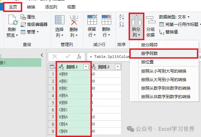Click row number 5 header
This screenshot has width=201, height=137.
click(53, 103)
